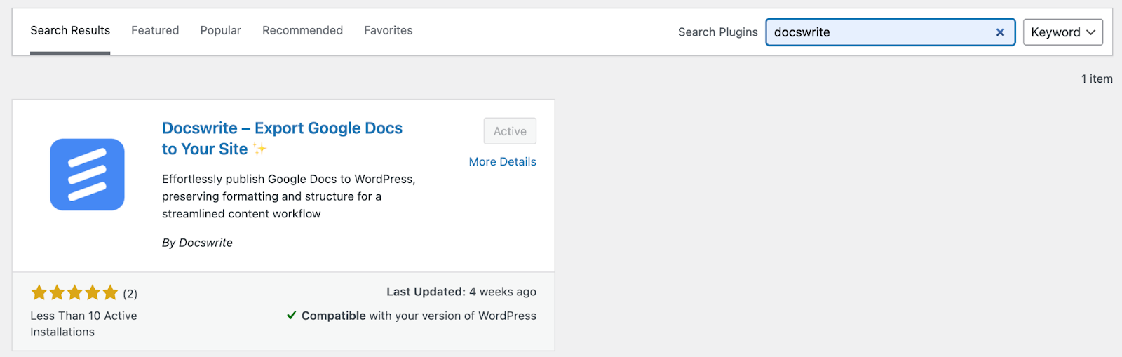Click the first rating star
Viewport: 1122px width, 357px height.
(x=39, y=292)
